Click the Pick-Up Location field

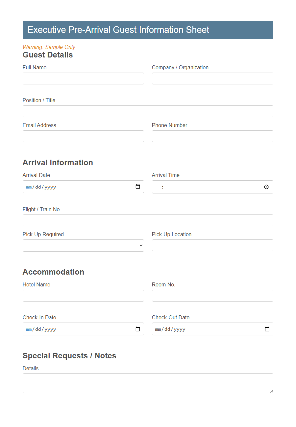tap(212, 245)
